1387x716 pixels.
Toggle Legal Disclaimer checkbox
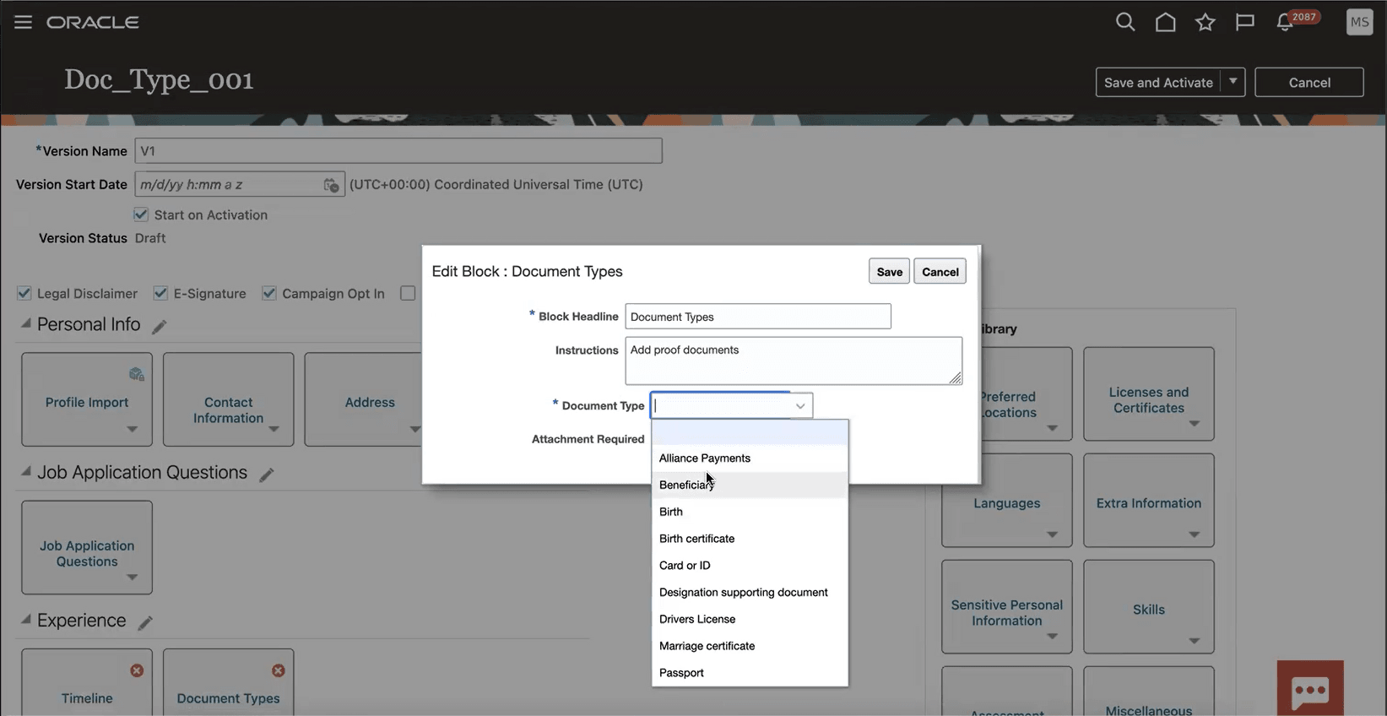click(x=24, y=293)
